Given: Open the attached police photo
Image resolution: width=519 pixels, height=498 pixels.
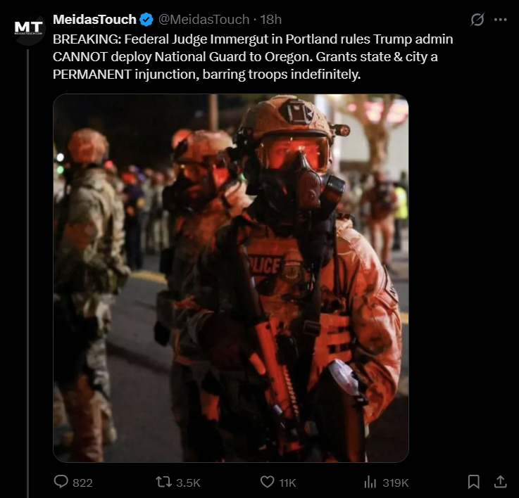Looking at the screenshot, I should [231, 278].
